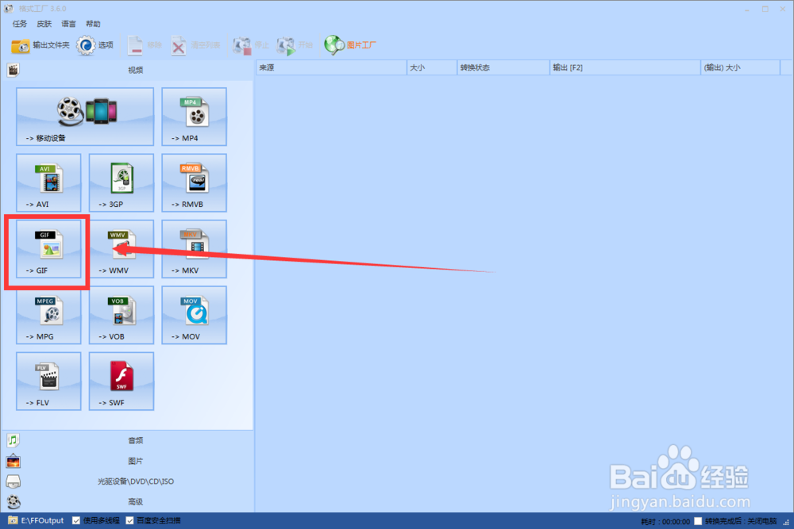Open the 皮肤 skin menu
Screen dimensions: 794x529
44,24
